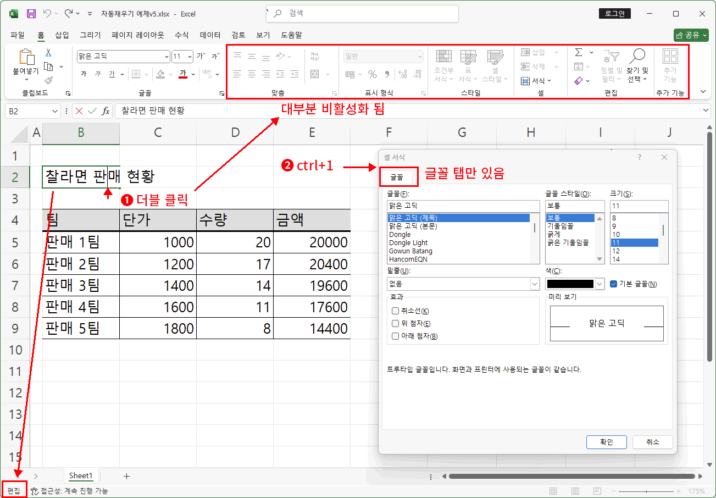The height and width of the screenshot is (498, 716).
Task: Switch to the 데이터 ribbon tab
Action: 210,35
